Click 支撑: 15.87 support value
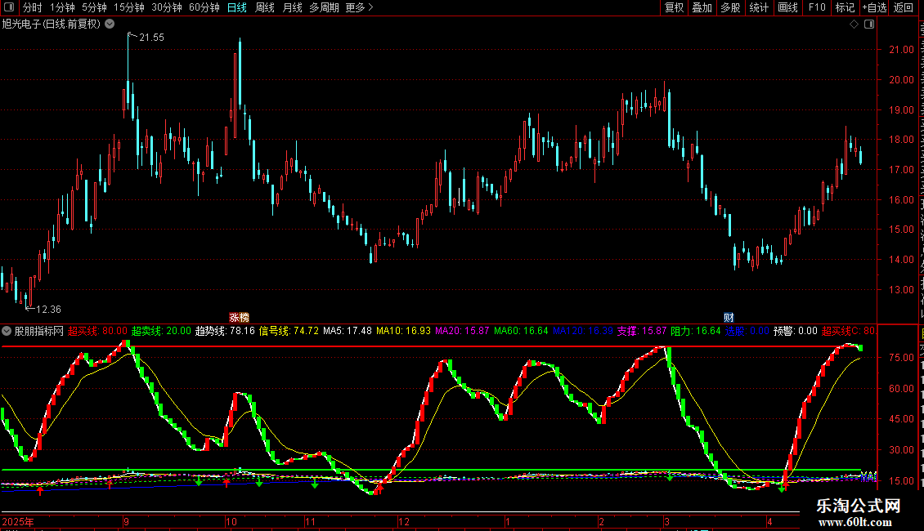The image size is (924, 531). click(x=642, y=331)
